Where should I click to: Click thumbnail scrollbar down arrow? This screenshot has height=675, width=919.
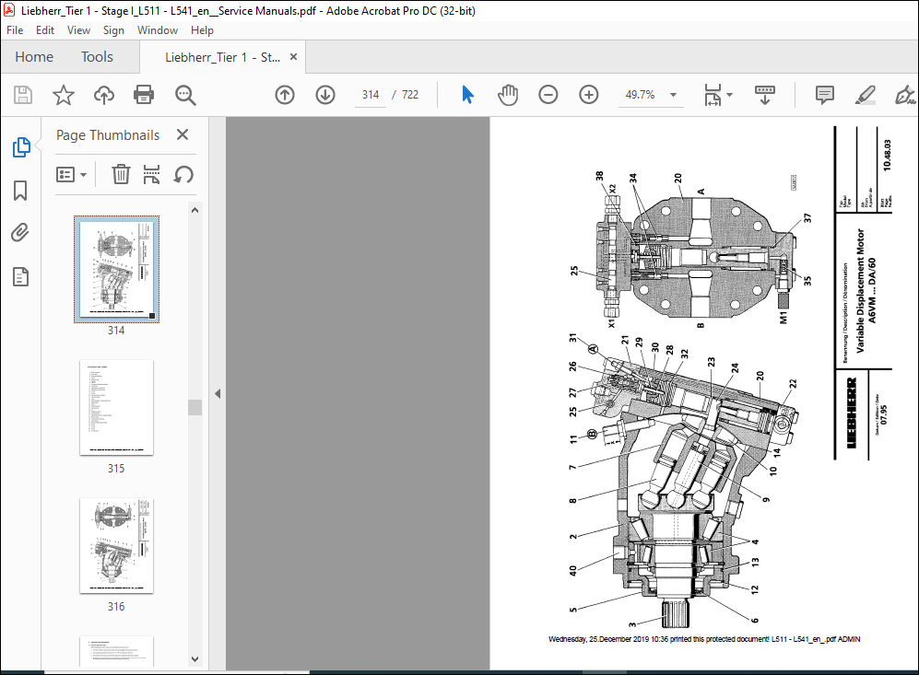coord(195,659)
